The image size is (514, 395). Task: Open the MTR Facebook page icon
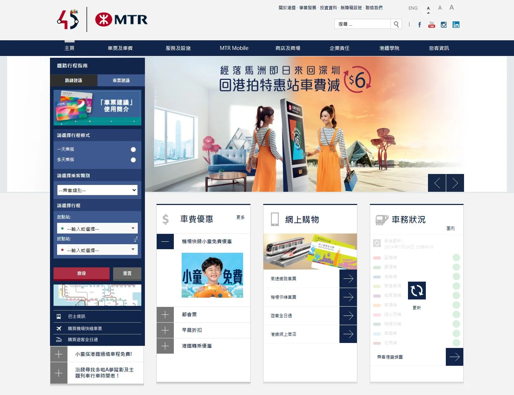tap(419, 25)
